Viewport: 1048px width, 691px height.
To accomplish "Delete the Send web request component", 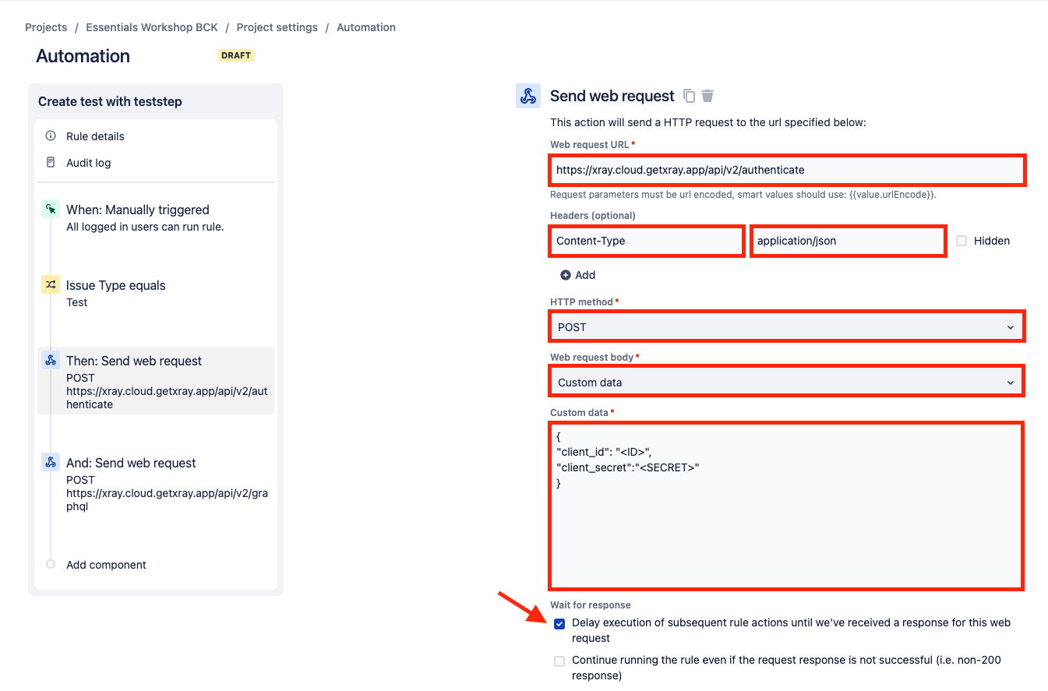I will coord(707,96).
